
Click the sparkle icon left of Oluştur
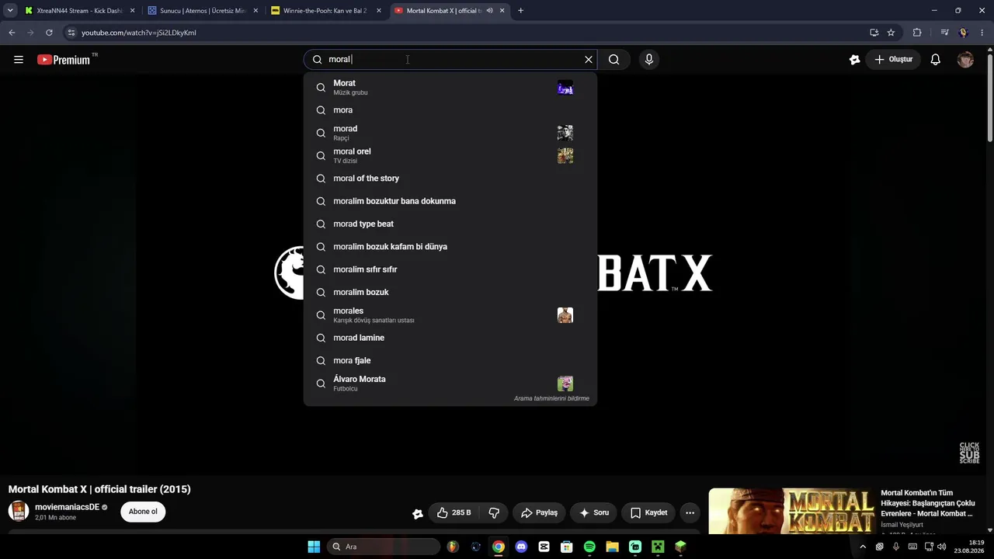coord(854,60)
